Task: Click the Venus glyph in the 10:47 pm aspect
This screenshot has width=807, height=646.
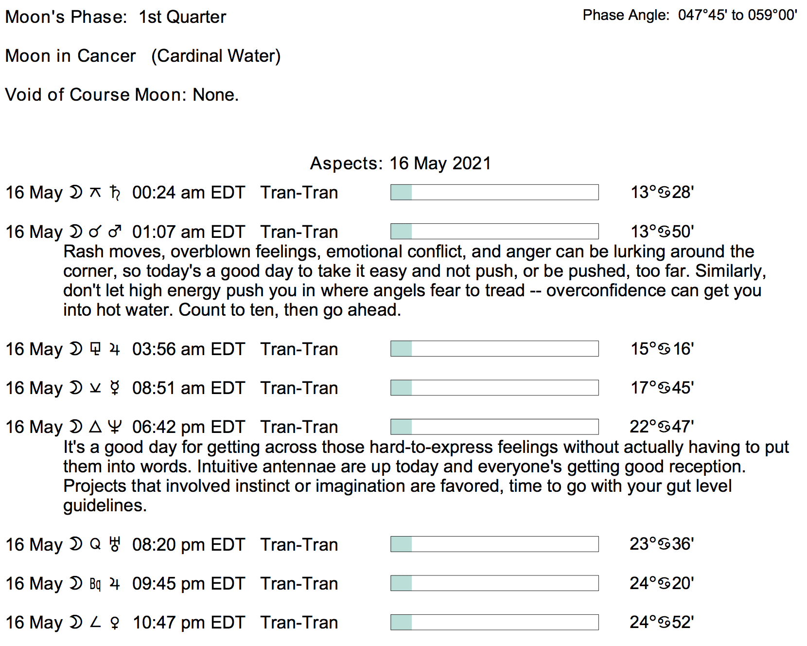Action: pos(115,623)
